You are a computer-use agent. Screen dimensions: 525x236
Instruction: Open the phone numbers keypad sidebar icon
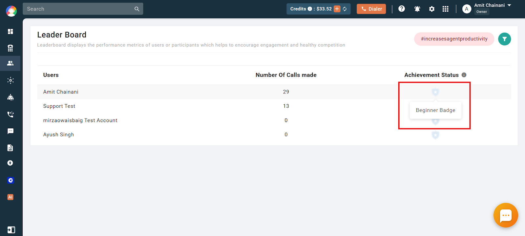click(10, 48)
